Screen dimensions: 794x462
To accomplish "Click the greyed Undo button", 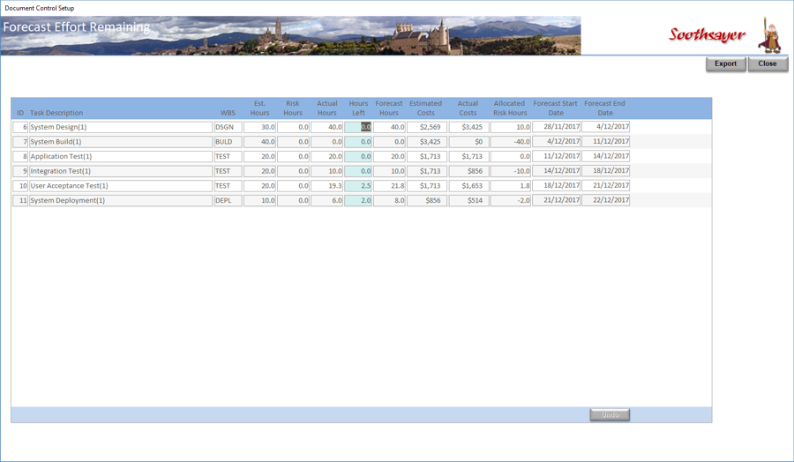I will (610, 415).
